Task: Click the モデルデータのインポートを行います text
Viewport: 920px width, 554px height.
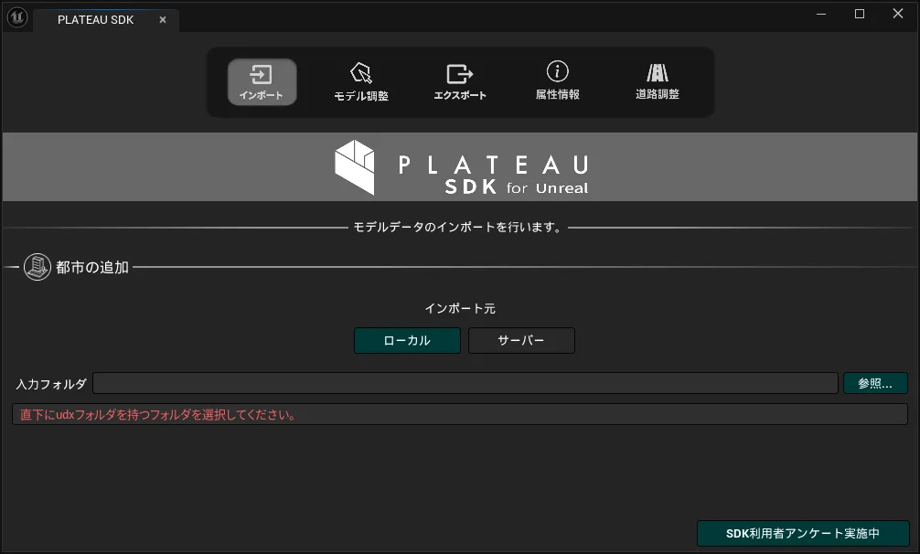Action: click(457, 228)
